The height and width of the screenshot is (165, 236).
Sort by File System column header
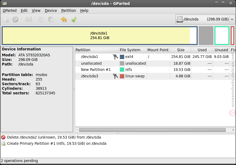coord(133,50)
